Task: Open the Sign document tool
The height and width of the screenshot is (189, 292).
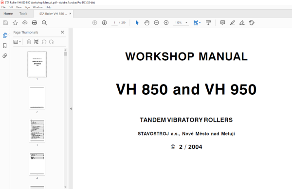Action: 242,23
